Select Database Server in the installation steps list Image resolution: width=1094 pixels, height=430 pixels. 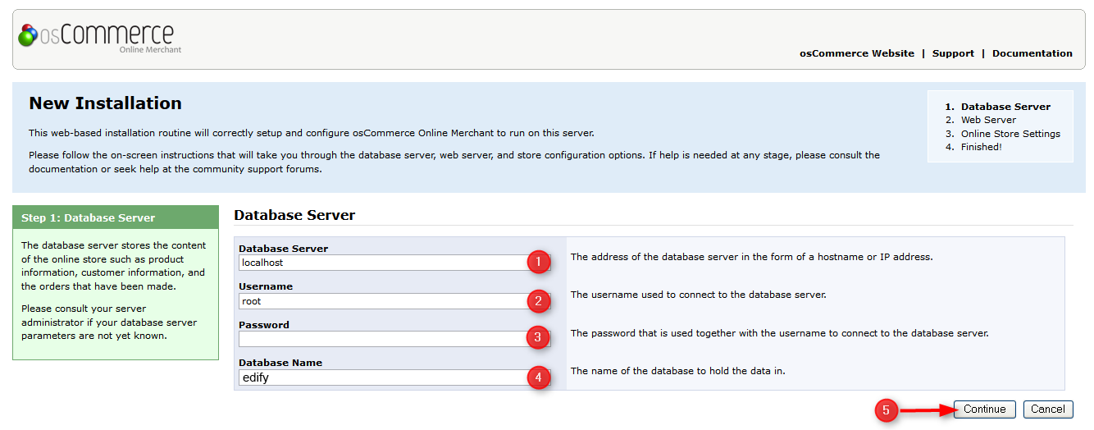point(1005,107)
